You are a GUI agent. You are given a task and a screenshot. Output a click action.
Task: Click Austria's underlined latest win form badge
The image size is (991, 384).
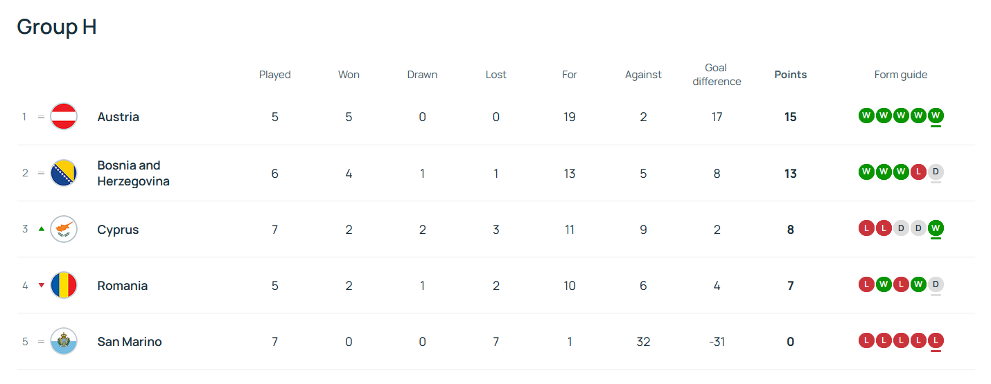pos(936,116)
